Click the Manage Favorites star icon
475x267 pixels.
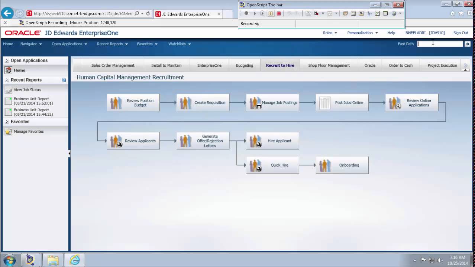click(x=8, y=131)
